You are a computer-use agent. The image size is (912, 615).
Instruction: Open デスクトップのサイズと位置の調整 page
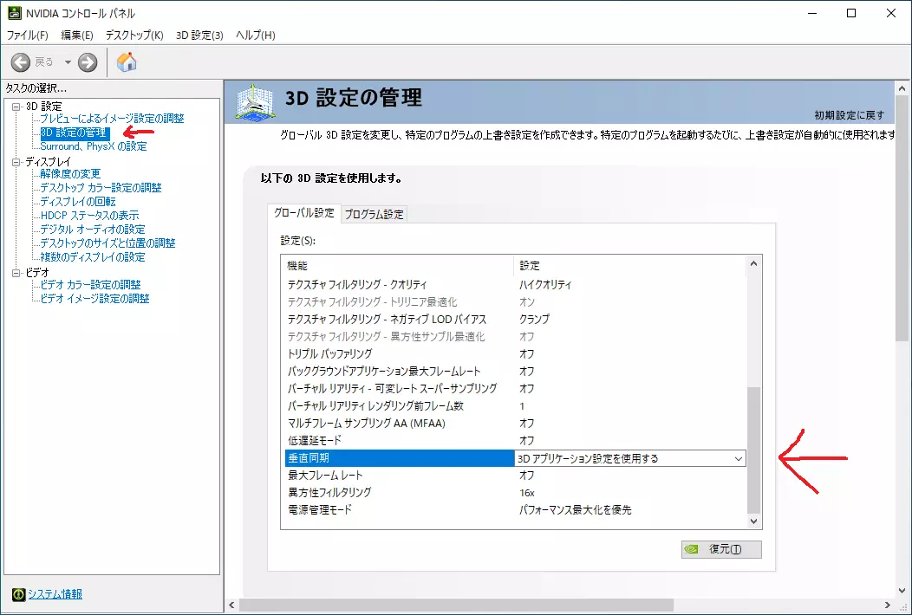(107, 243)
